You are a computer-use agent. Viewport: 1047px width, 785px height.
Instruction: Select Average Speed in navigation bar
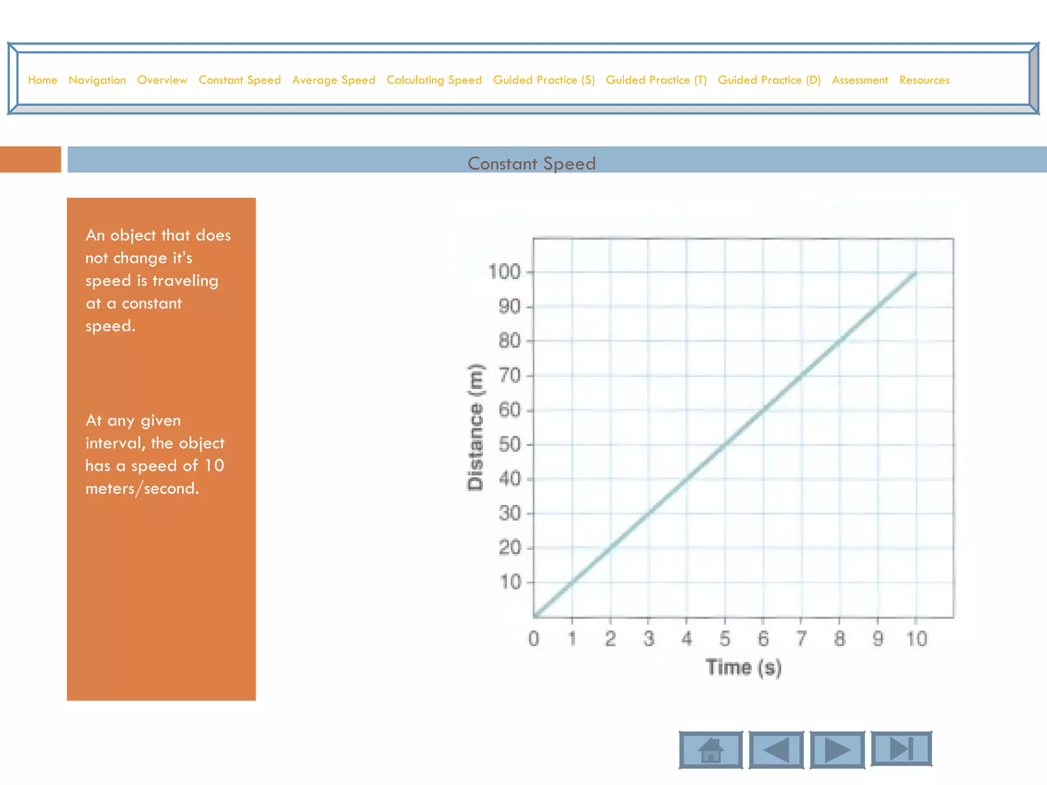tap(333, 80)
